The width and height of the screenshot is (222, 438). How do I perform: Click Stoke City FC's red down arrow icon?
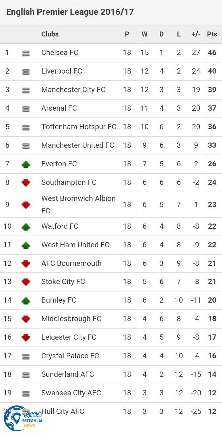26,282
